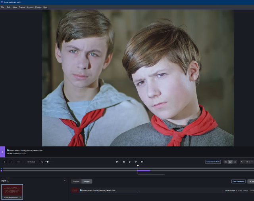Click the purple number 2 preview badge
The height and width of the screenshot is (201, 254).
click(2, 152)
